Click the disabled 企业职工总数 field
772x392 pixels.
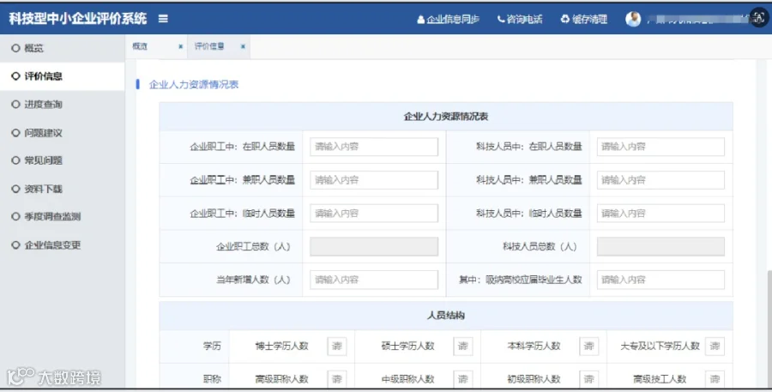point(374,247)
